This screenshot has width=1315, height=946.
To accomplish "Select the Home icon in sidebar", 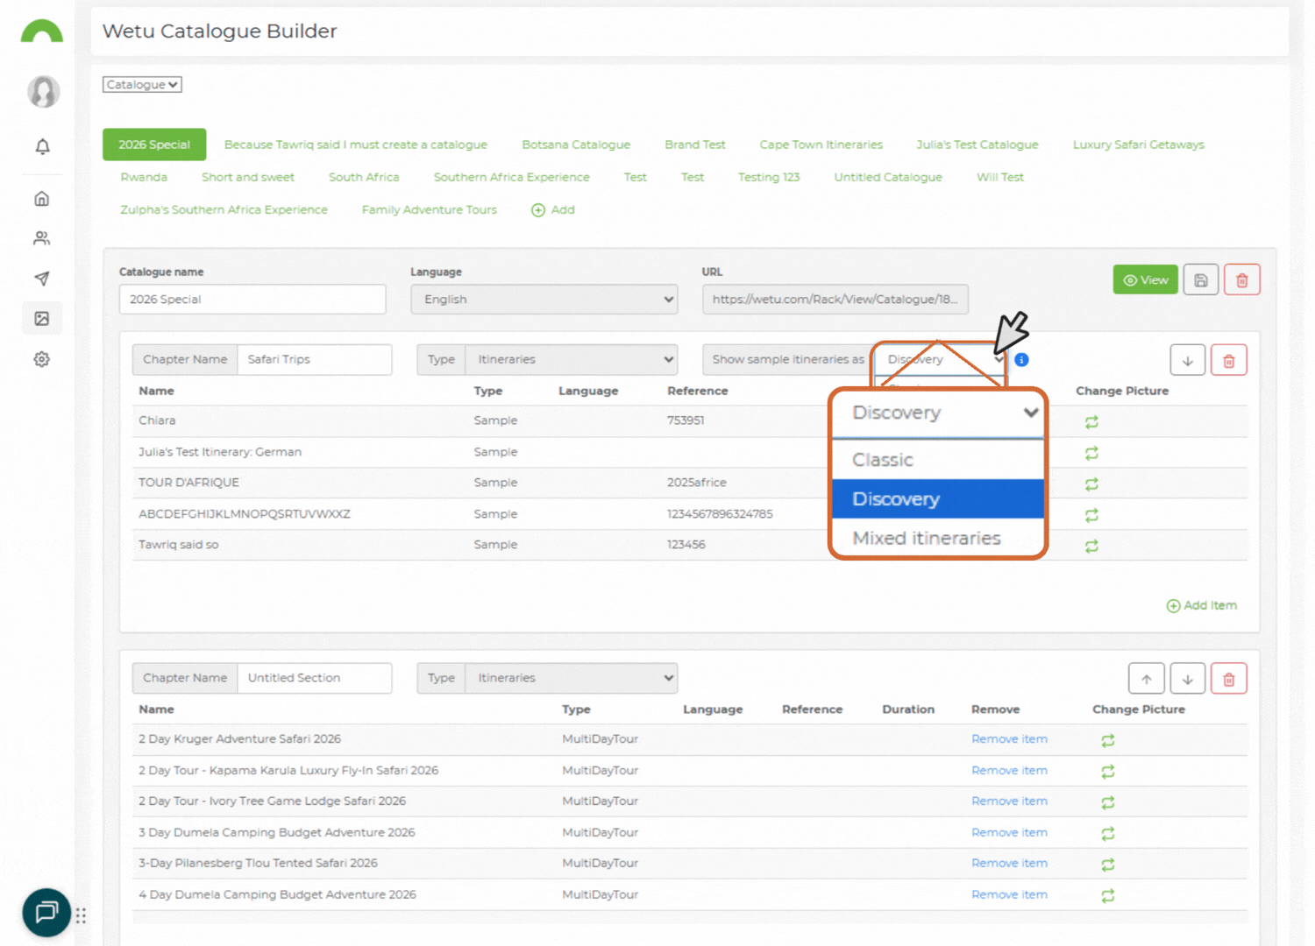I will point(41,198).
